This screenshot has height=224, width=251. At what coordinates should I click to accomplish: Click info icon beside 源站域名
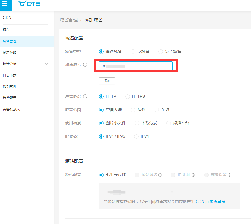160,175
